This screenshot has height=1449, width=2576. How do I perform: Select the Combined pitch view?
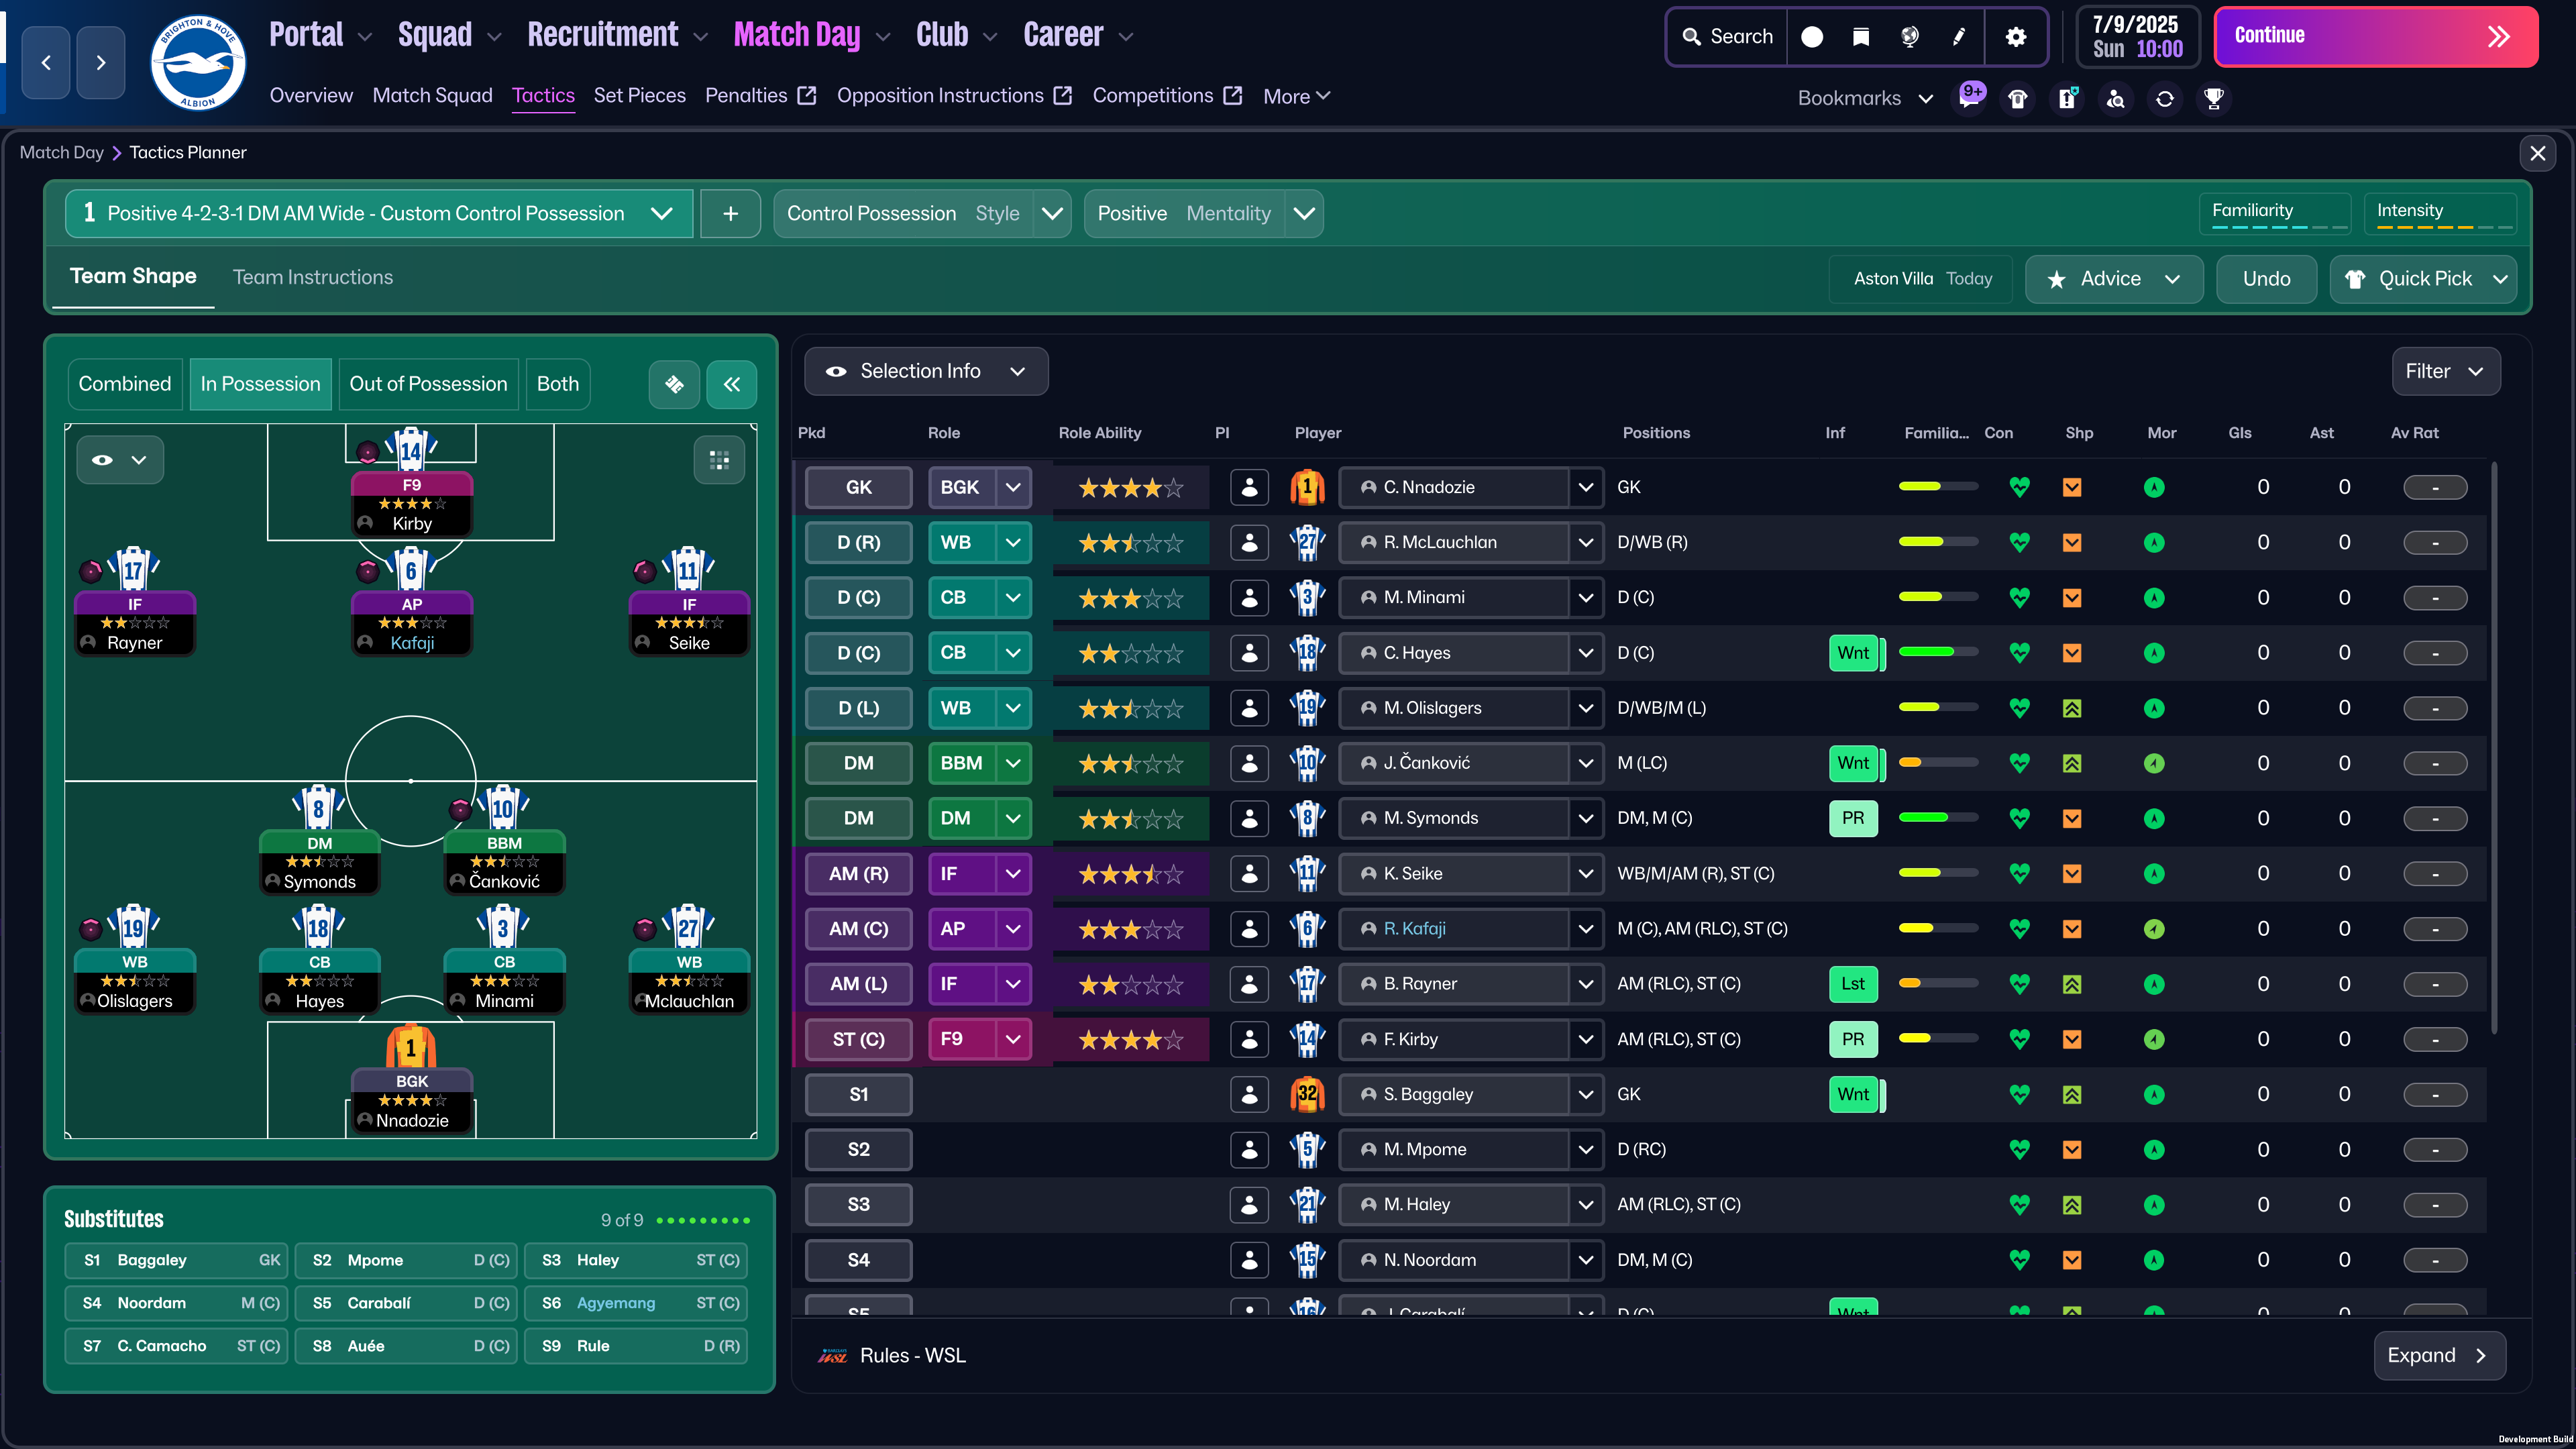coord(125,384)
